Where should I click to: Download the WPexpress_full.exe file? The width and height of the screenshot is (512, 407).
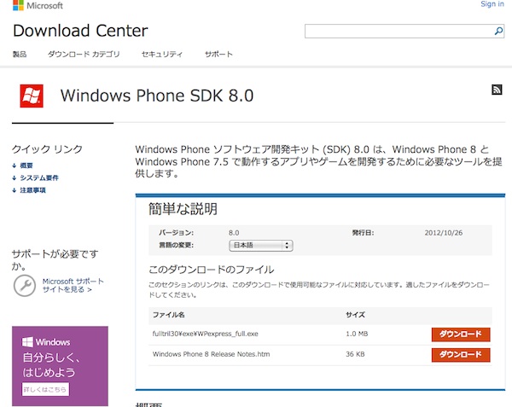[x=460, y=334]
